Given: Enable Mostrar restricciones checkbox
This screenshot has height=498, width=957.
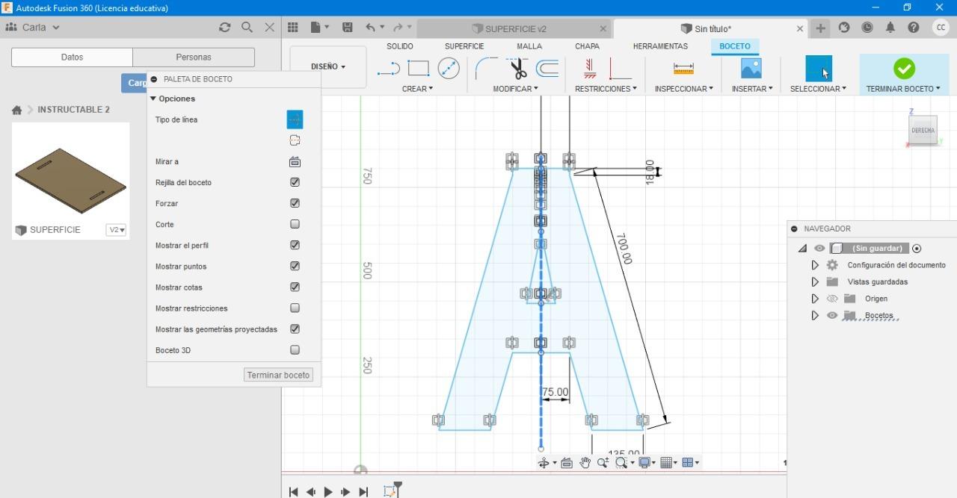Looking at the screenshot, I should [295, 308].
